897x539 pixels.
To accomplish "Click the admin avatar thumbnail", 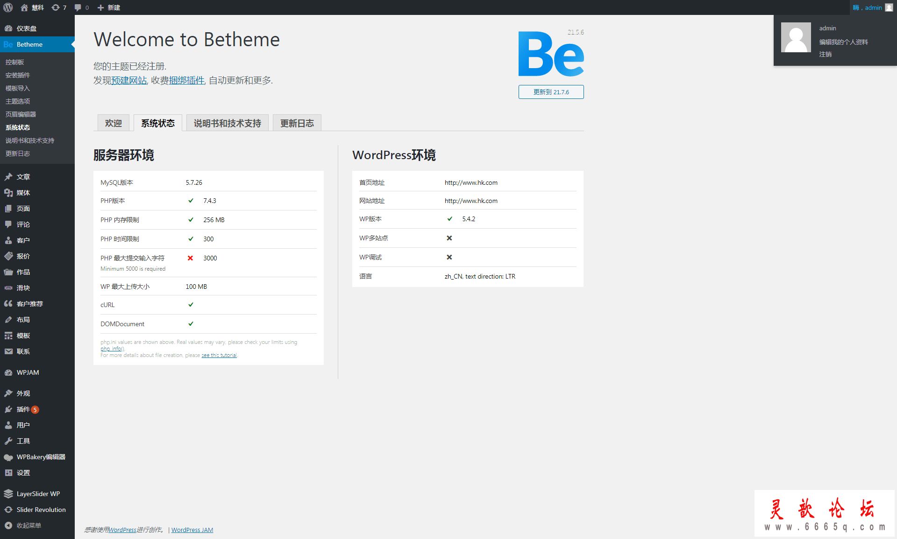I will click(796, 37).
